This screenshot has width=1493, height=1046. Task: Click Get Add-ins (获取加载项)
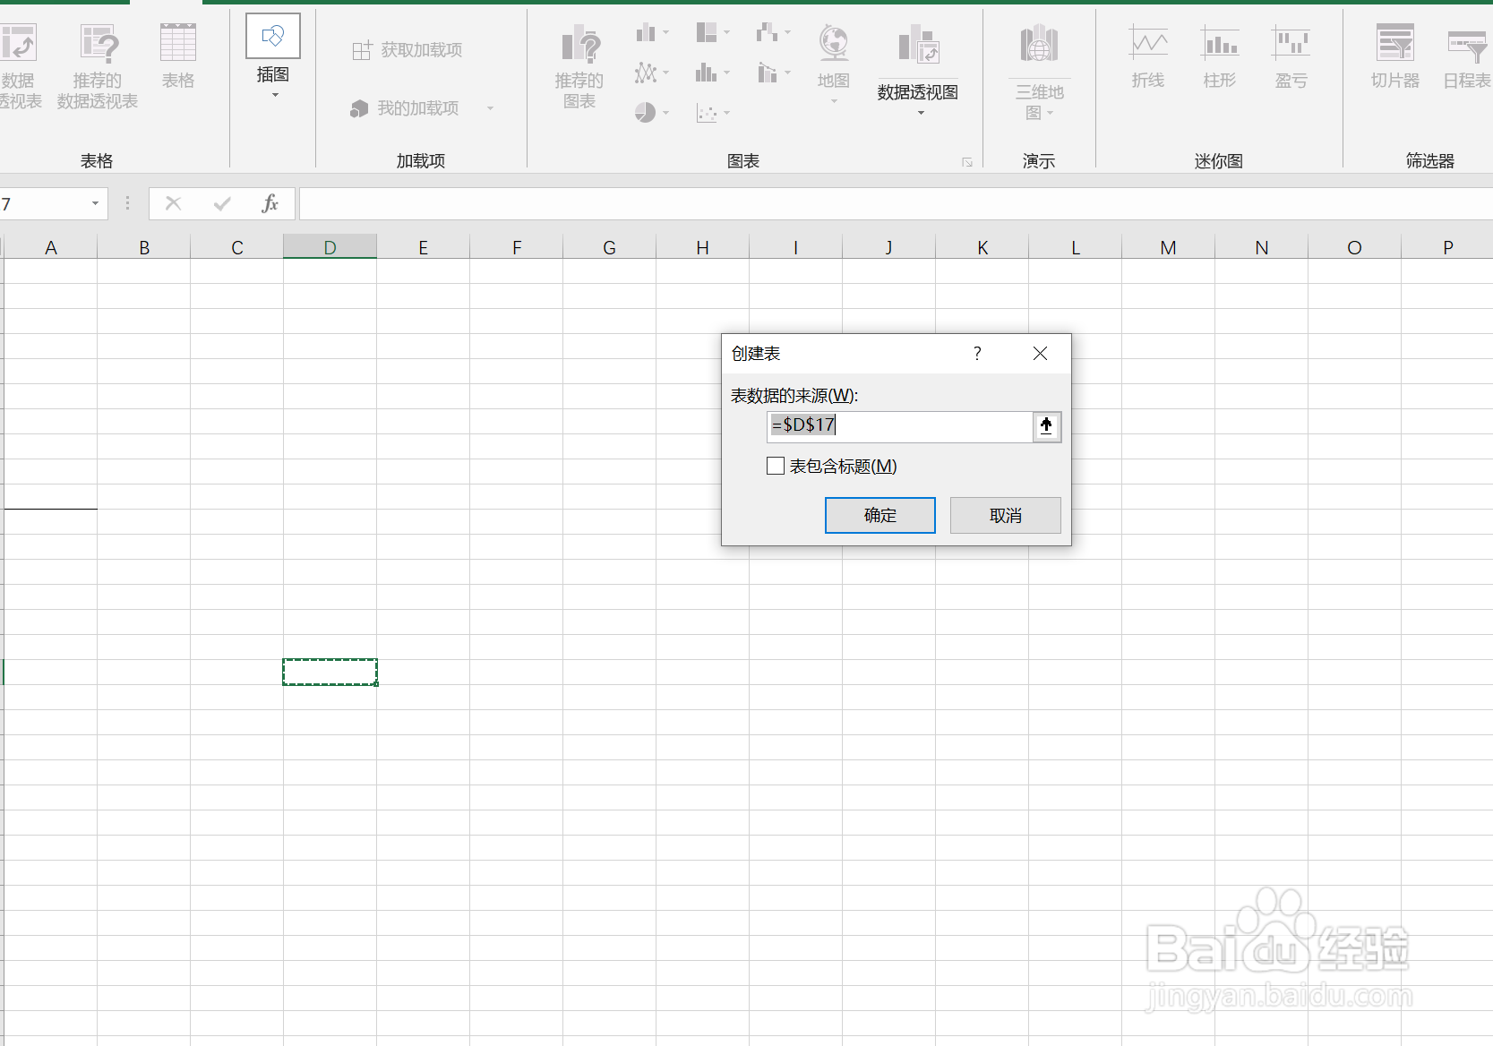[x=408, y=50]
